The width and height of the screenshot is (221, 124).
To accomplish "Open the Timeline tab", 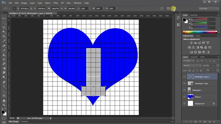I will (25, 122).
